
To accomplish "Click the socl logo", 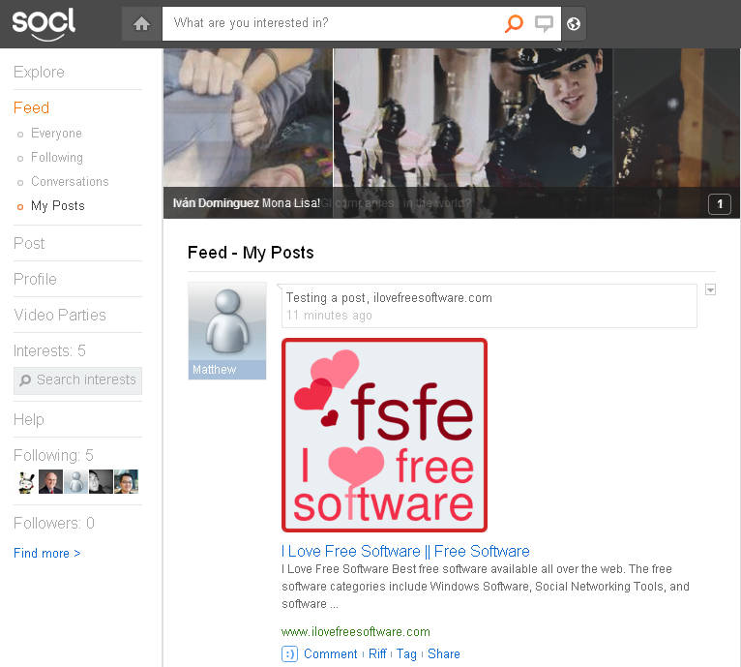I will pyautogui.click(x=44, y=23).
